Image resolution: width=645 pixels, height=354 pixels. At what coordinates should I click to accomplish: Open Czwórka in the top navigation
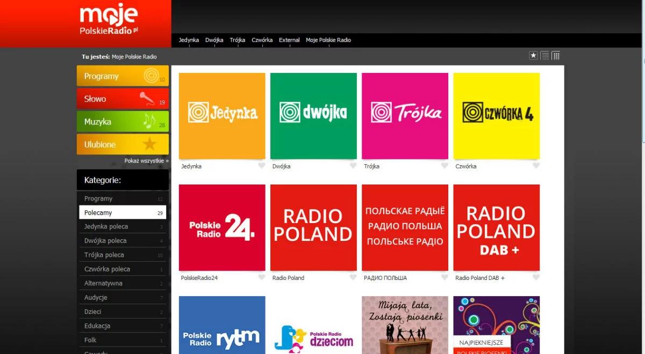(262, 40)
